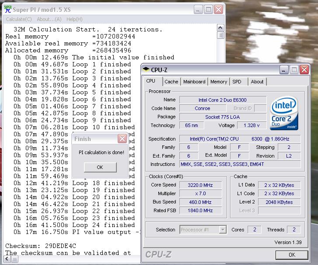Click the Core Speed value 3220.0 MHz

[200, 185]
